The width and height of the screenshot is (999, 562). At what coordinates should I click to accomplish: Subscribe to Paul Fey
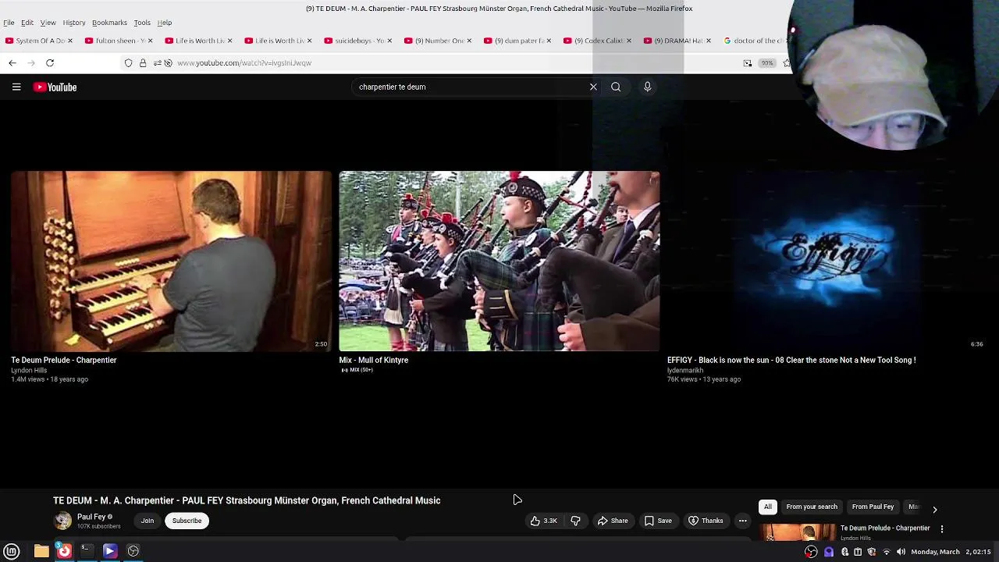coord(187,521)
